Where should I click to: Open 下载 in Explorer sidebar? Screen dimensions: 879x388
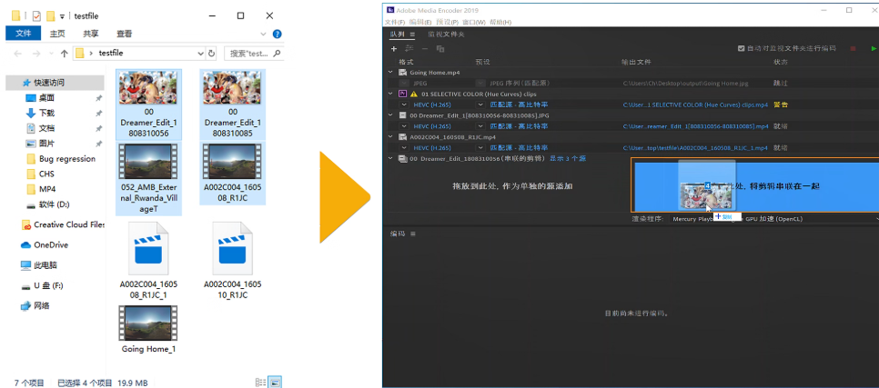pos(46,113)
